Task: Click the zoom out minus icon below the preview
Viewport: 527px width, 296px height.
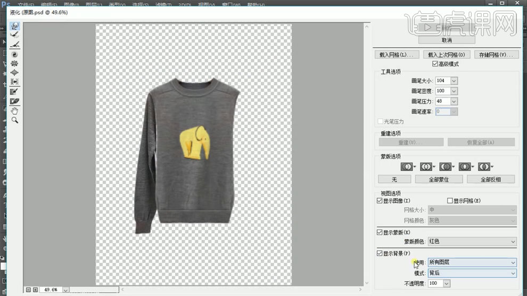Action: [x=29, y=290]
